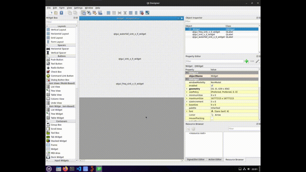This screenshot has width=306, height=172.
Task: Pick Radio Button widget in Widget Box
Action: tap(57, 68)
